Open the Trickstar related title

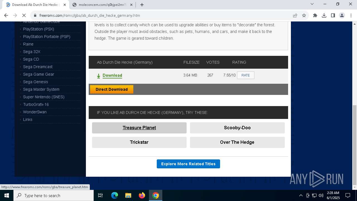tap(139, 142)
